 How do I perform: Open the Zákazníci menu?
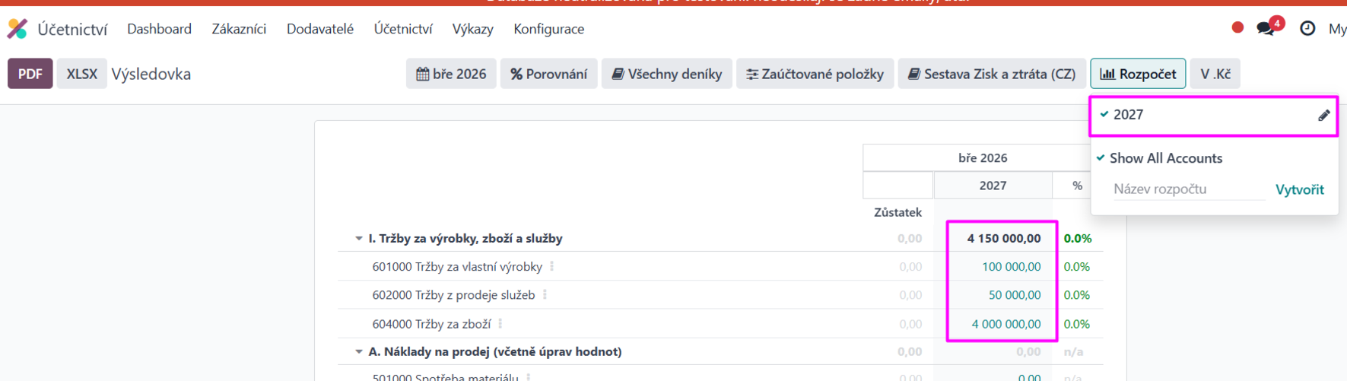[239, 29]
